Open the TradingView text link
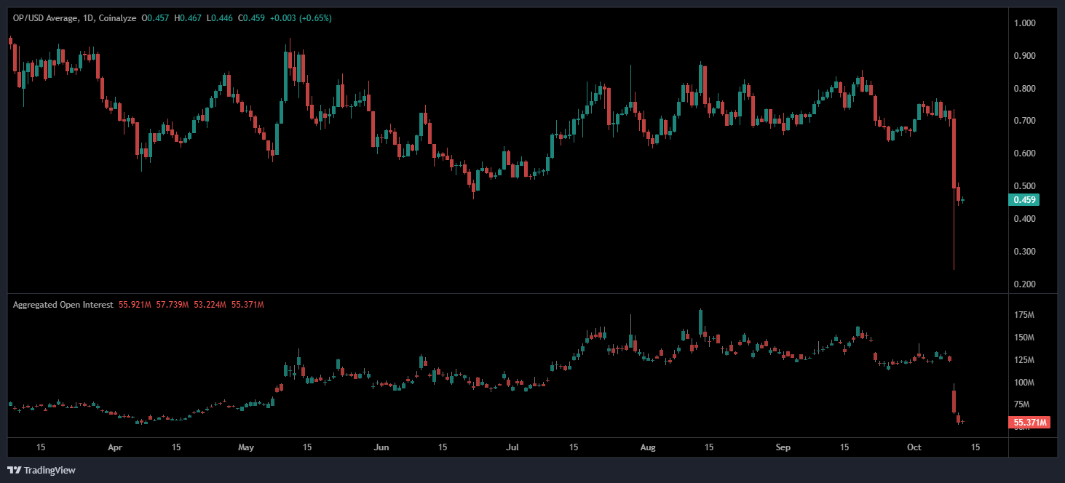 49,471
